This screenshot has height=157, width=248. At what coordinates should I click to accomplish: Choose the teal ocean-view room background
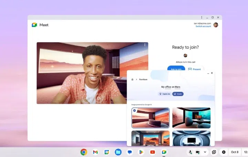coord(191,117)
